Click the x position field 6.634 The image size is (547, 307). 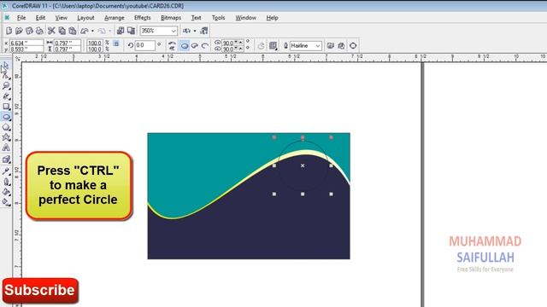26,43
